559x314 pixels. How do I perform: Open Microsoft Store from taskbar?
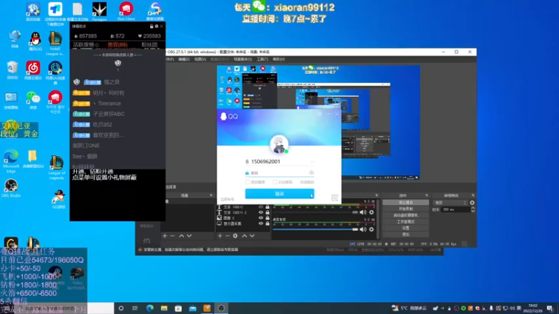pyautogui.click(x=178, y=308)
